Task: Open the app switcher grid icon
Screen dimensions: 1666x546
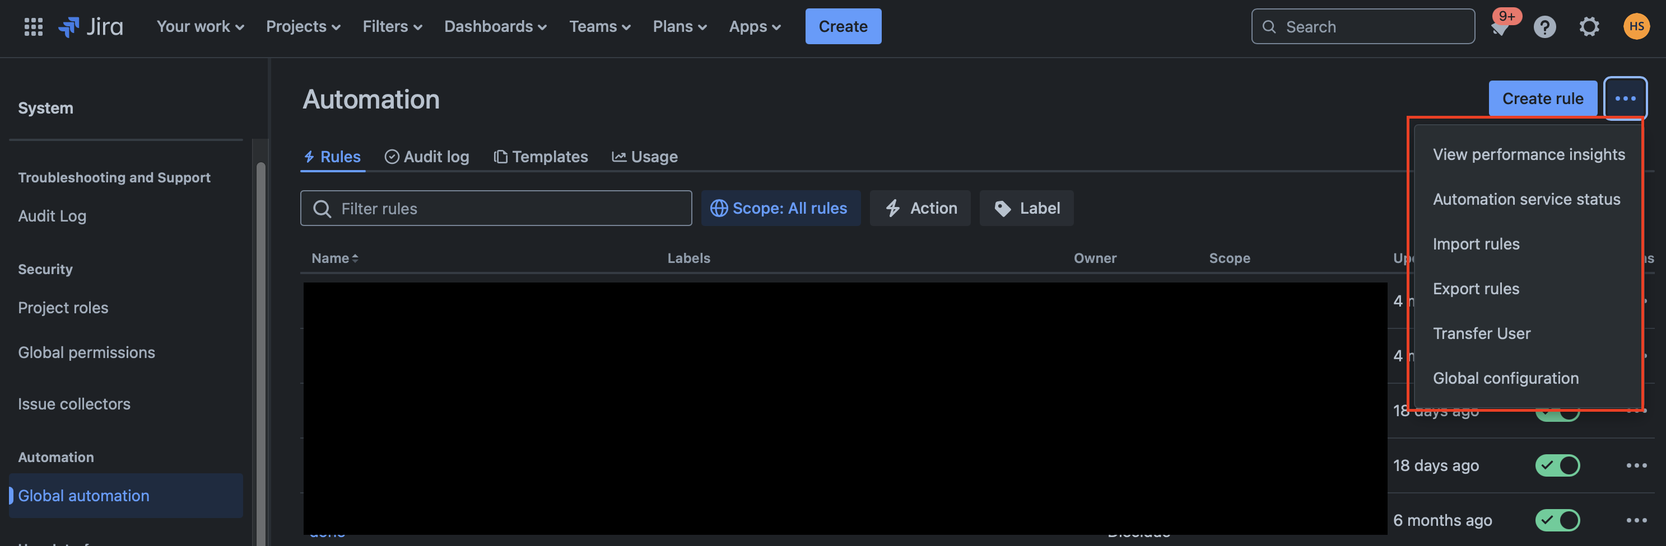Action: pos(33,26)
